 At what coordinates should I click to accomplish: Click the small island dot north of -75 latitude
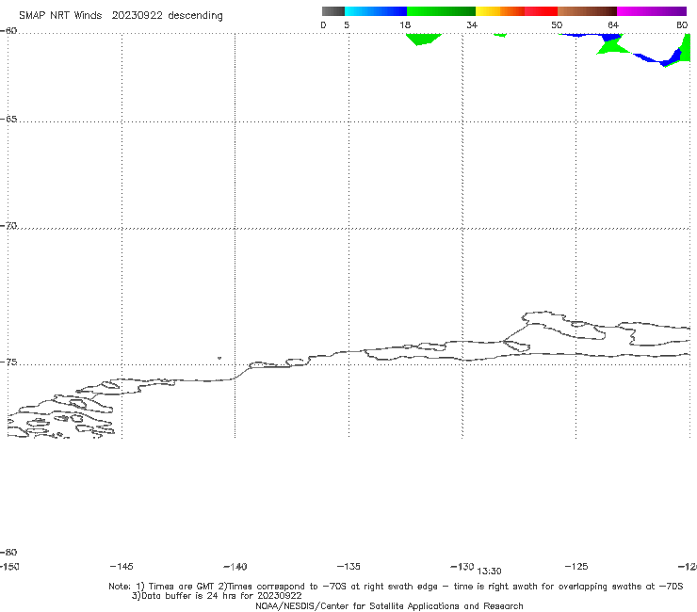point(219,358)
